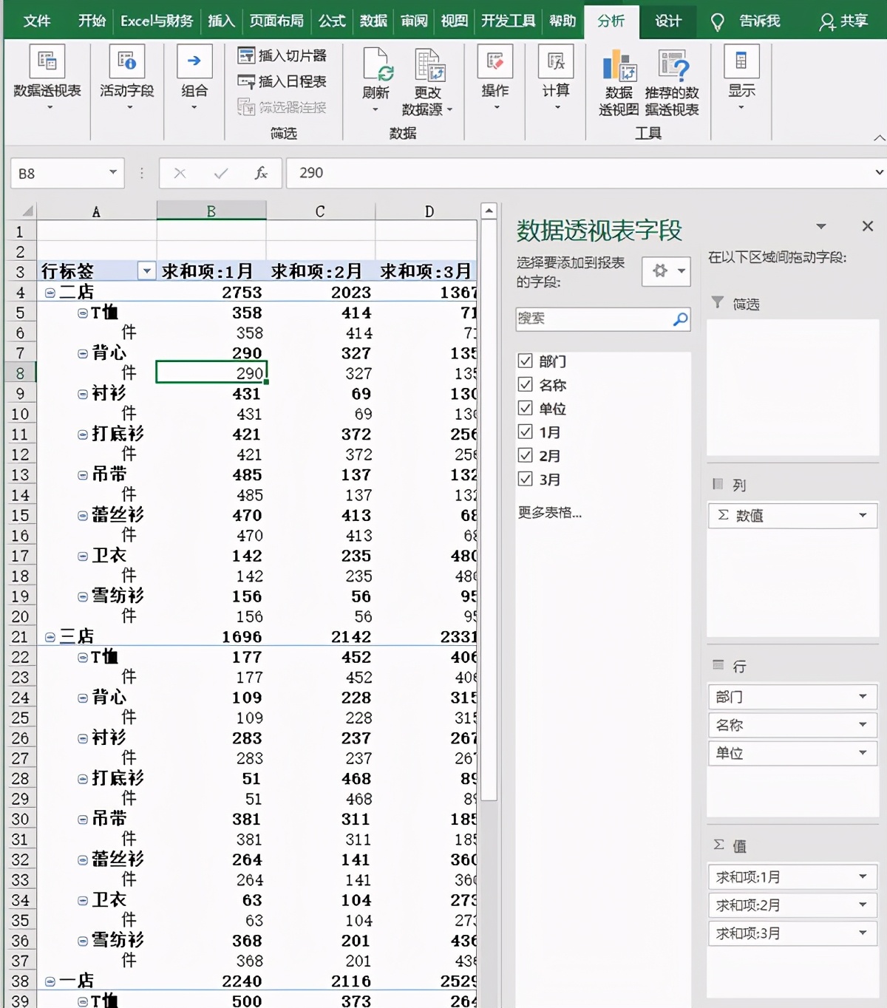Select column C header
This screenshot has height=1008, width=887.
tap(320, 211)
